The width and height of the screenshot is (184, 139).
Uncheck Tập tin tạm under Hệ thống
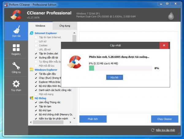pyautogui.click(x=36, y=106)
